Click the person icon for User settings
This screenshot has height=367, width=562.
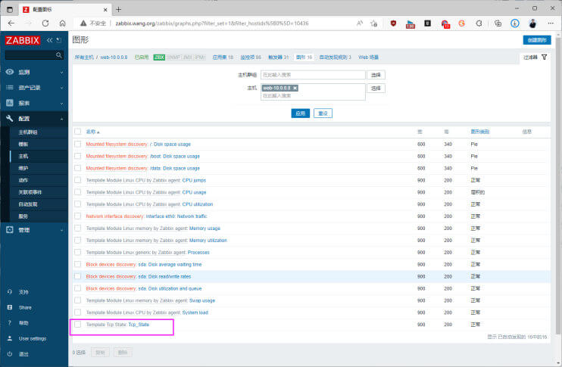tap(10, 338)
